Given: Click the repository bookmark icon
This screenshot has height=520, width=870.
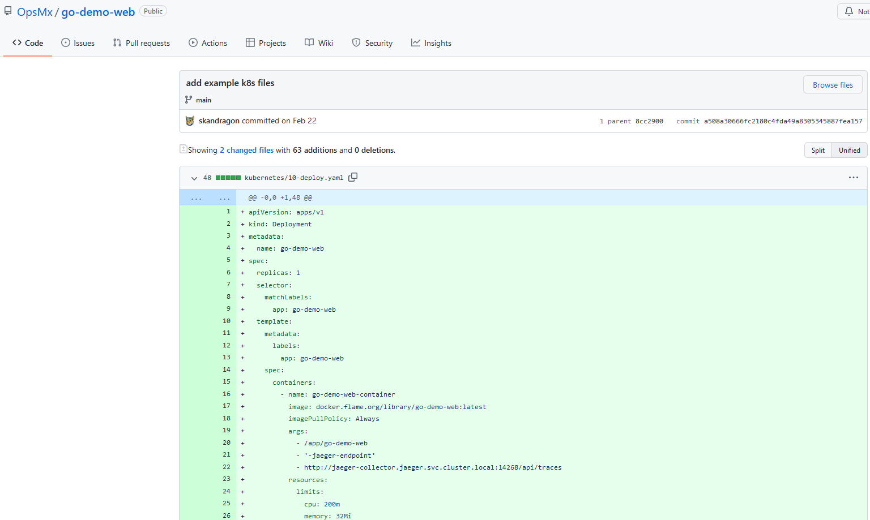Looking at the screenshot, I should point(7,10).
